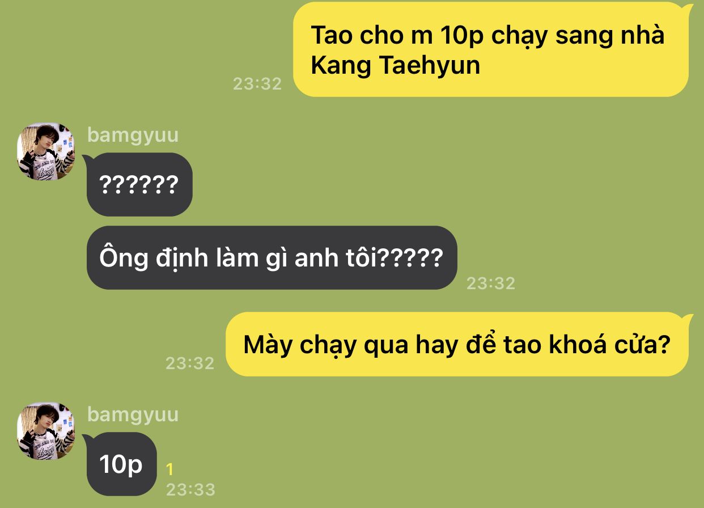Select the 'Mày chạy qua hay để tao khoá cửa?' bubble
The width and height of the screenshot is (704, 508).
(x=457, y=344)
